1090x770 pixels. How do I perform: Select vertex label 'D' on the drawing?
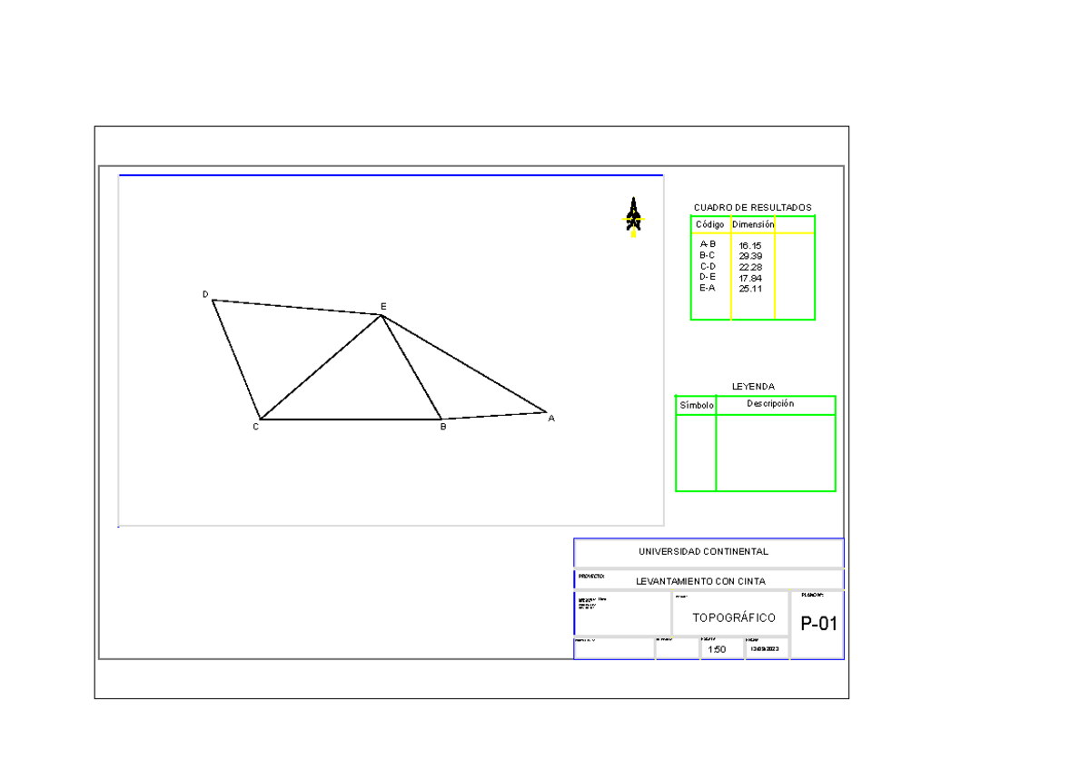coord(205,294)
